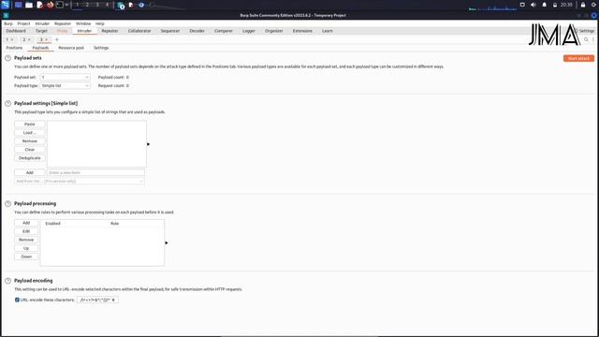The image size is (599, 337).
Task: Launch the file manager from the panel
Action: tap(29, 5)
